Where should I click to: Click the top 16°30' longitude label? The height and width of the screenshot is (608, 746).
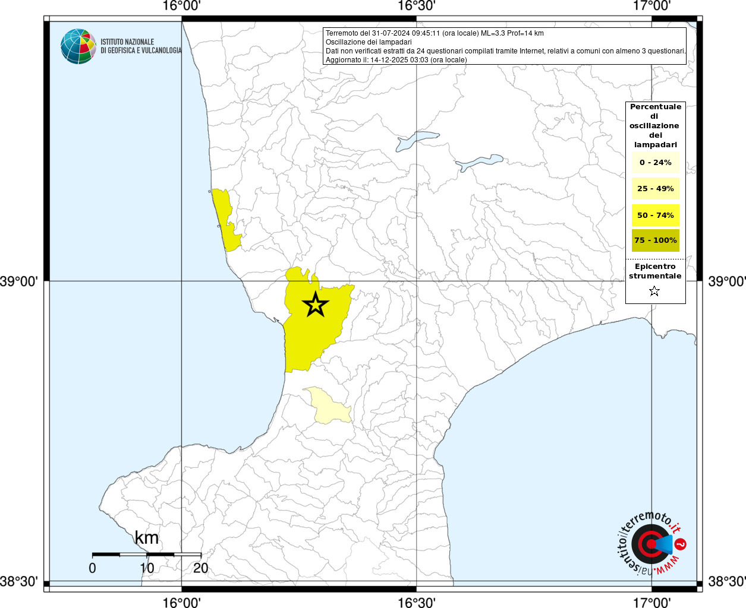tap(417, 6)
